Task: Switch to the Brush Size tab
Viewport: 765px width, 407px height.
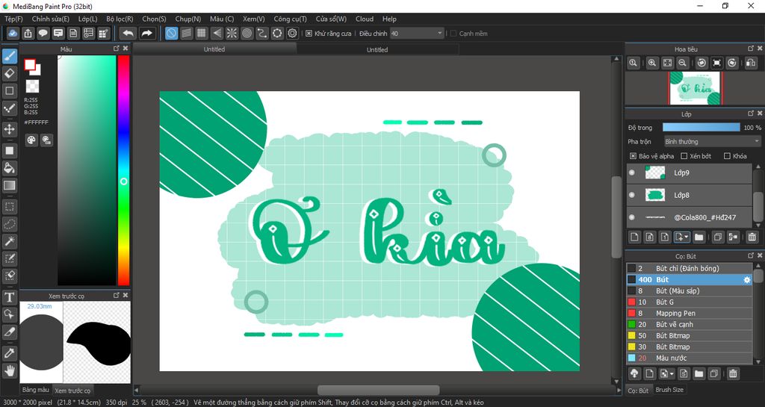Action: point(669,390)
